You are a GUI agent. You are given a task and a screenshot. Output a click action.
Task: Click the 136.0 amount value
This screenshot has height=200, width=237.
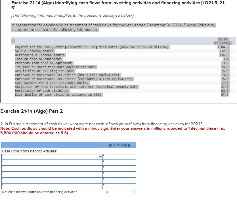[224, 55]
